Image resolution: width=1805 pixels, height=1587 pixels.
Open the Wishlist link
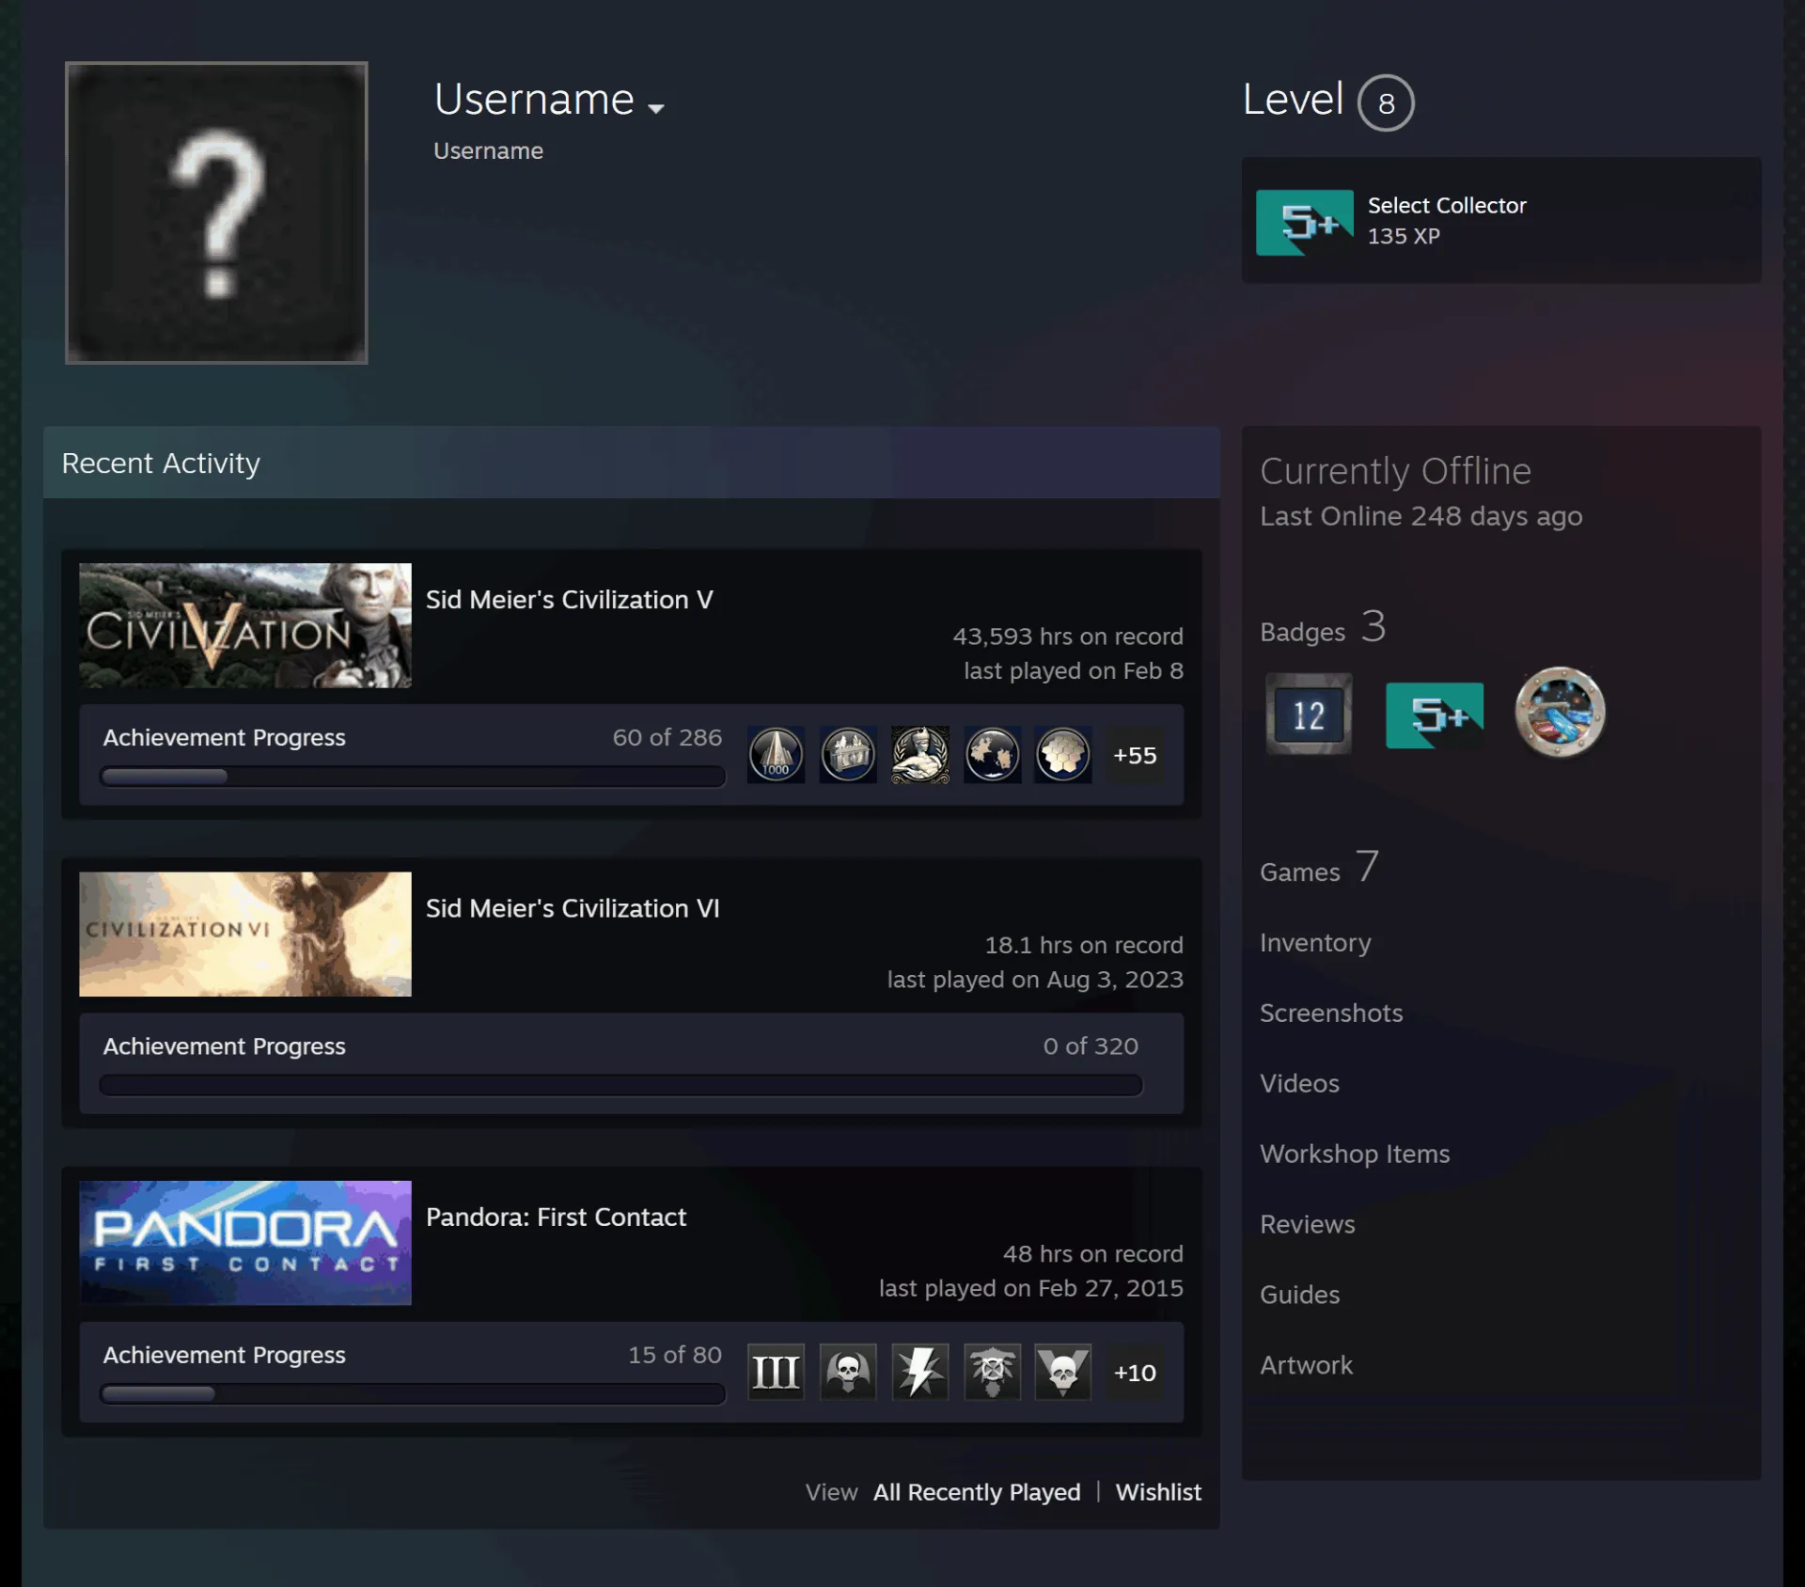coord(1158,1492)
